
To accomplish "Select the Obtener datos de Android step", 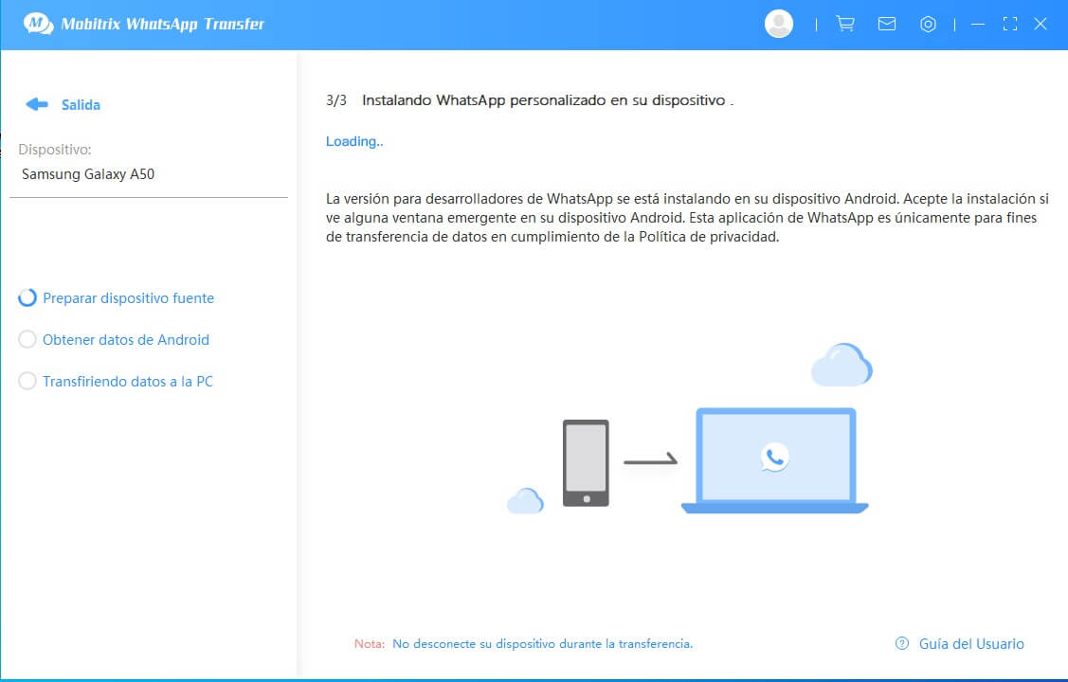I will click(125, 340).
